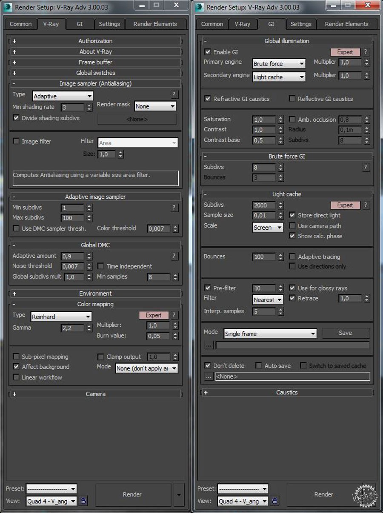Open help for Adaptive image sampler rollout
The height and width of the screenshot is (513, 383).
(174, 208)
